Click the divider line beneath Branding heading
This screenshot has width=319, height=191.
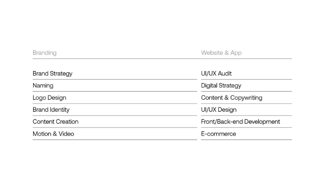point(115,59)
